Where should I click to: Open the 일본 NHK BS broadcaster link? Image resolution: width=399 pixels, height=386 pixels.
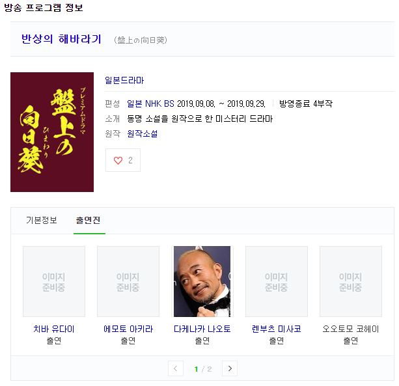click(x=150, y=103)
